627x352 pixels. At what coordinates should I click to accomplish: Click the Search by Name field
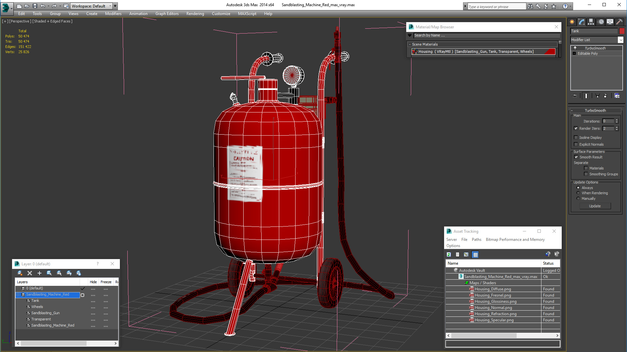(x=487, y=35)
